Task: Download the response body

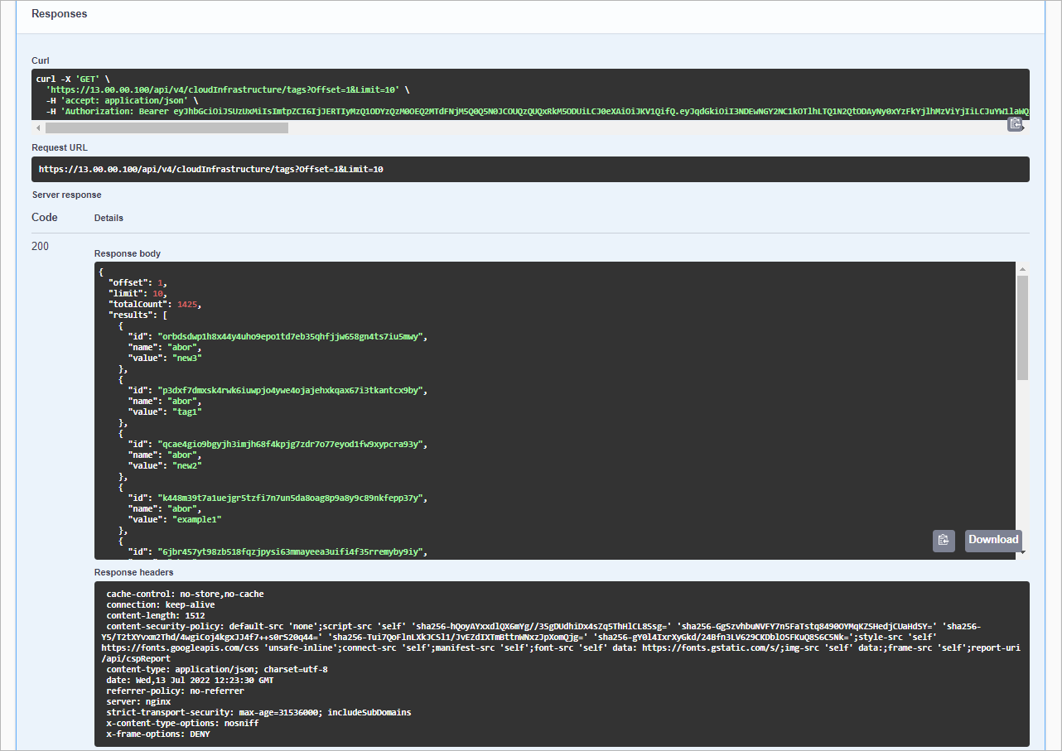Action: tap(993, 540)
